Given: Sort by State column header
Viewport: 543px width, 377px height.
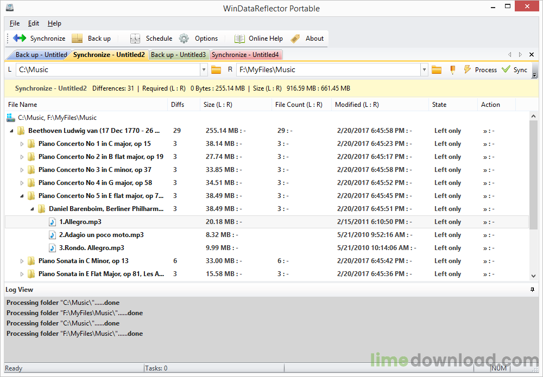Looking at the screenshot, I should pos(453,105).
